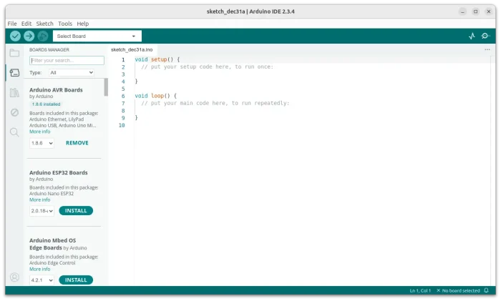Toggle the Boards Manager sidebar icon

tap(14, 73)
